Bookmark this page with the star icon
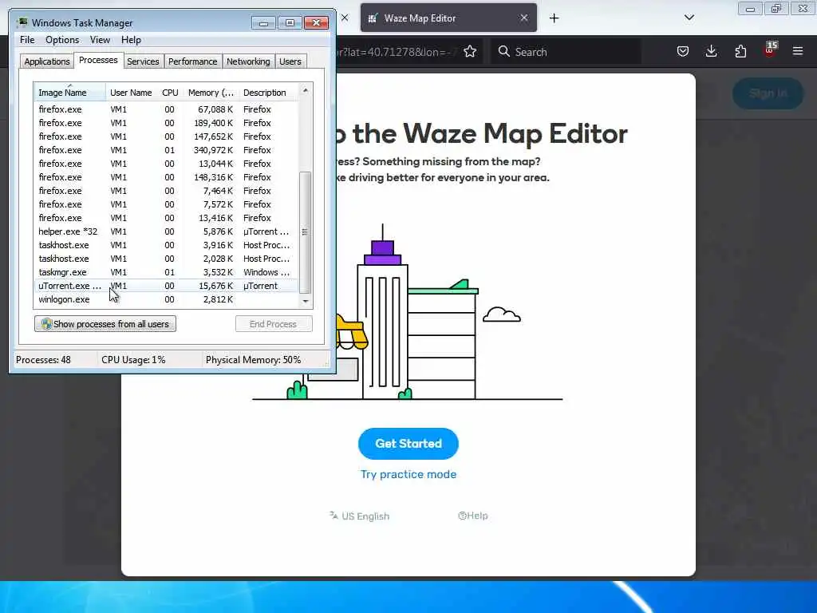Image resolution: width=817 pixels, height=613 pixels. [x=470, y=52]
